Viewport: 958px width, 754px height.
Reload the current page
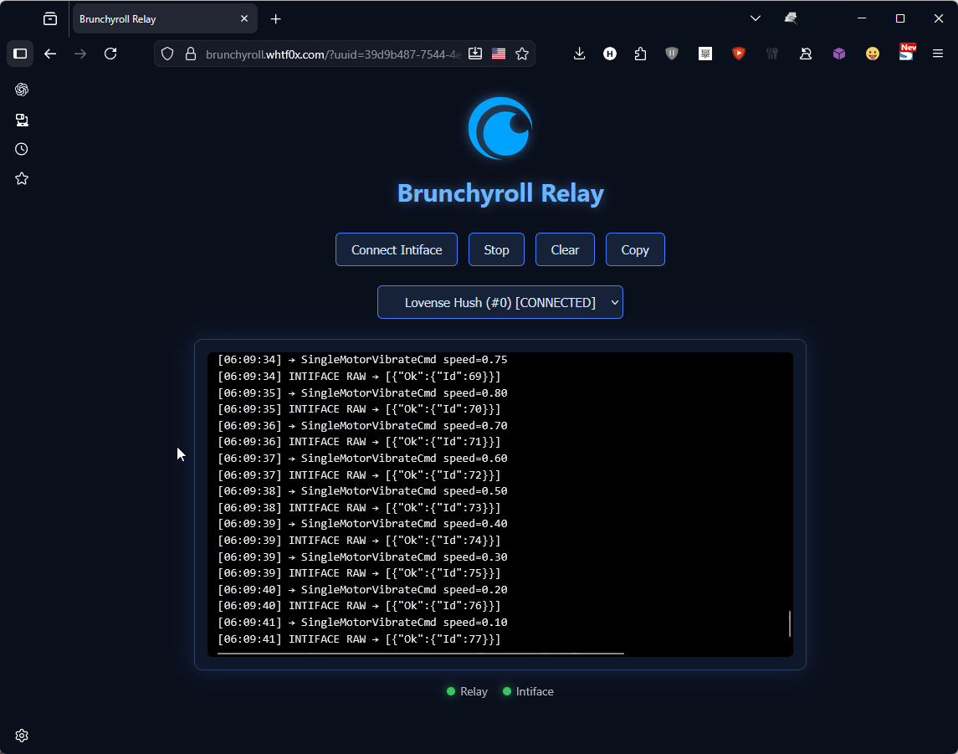[x=110, y=54]
